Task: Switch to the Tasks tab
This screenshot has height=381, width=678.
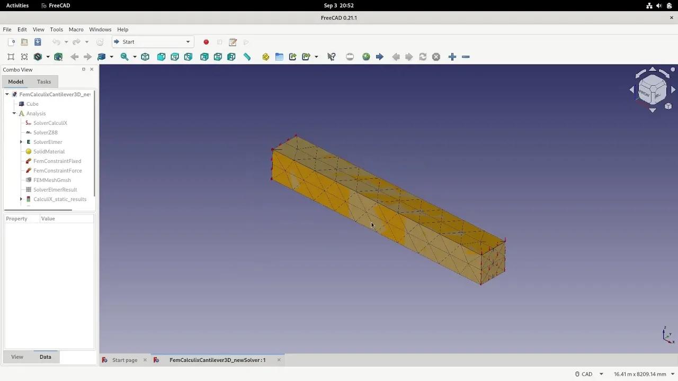Action: point(44,81)
